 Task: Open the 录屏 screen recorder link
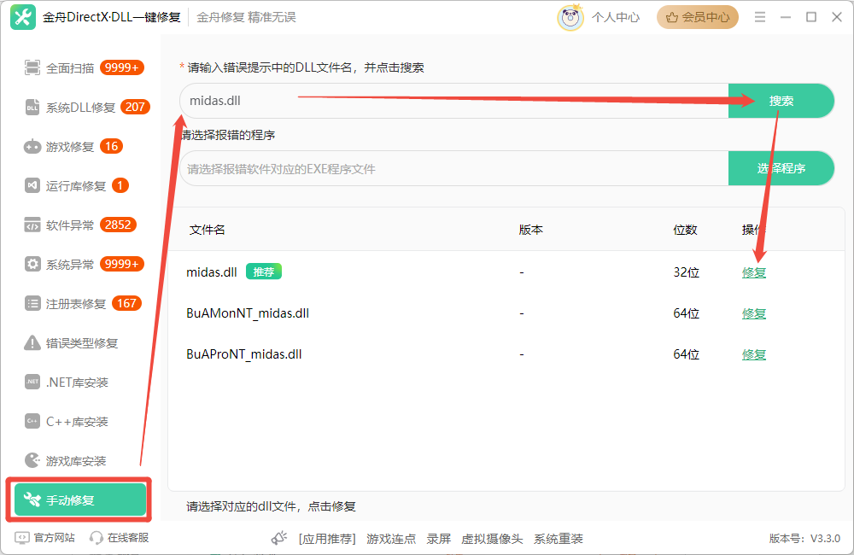tap(438, 539)
